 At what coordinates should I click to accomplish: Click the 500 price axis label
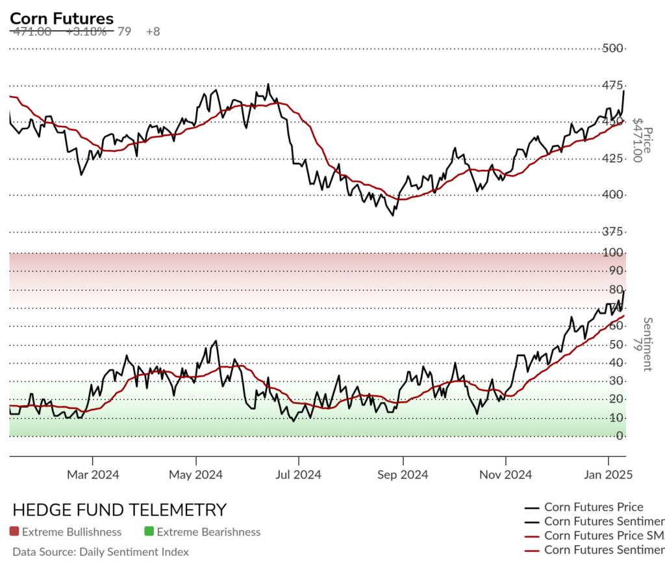click(612, 48)
